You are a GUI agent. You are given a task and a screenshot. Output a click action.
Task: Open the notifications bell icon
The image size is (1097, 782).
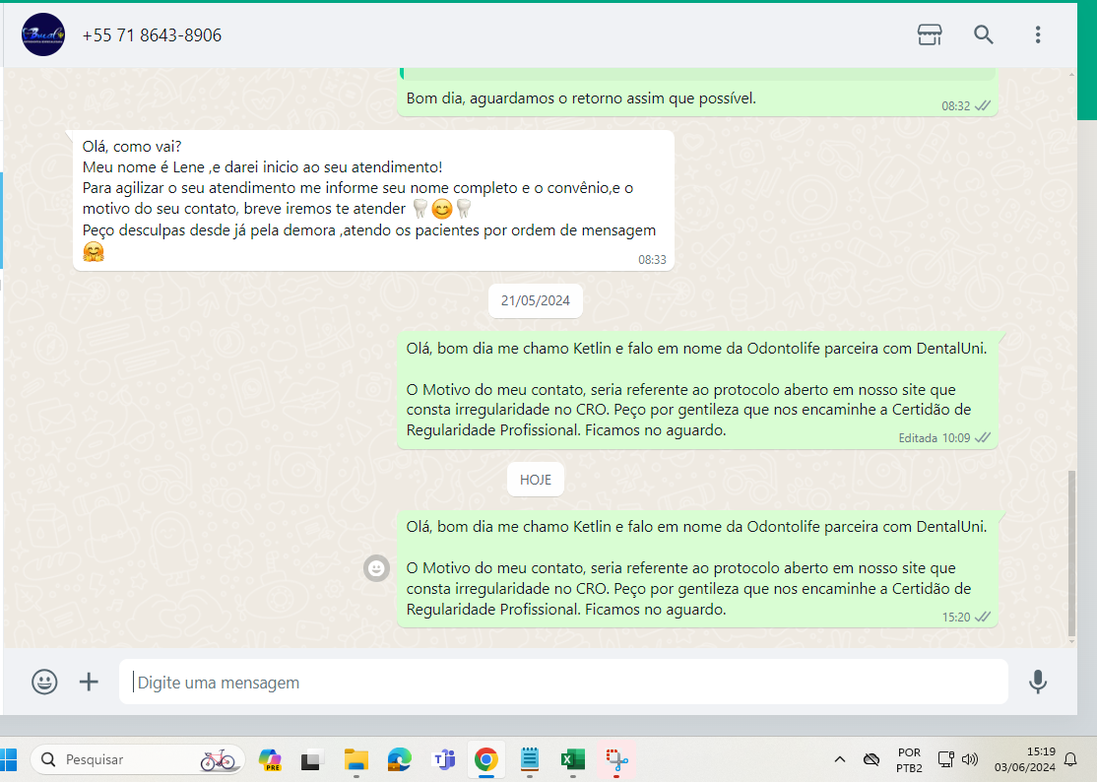coord(1070,759)
